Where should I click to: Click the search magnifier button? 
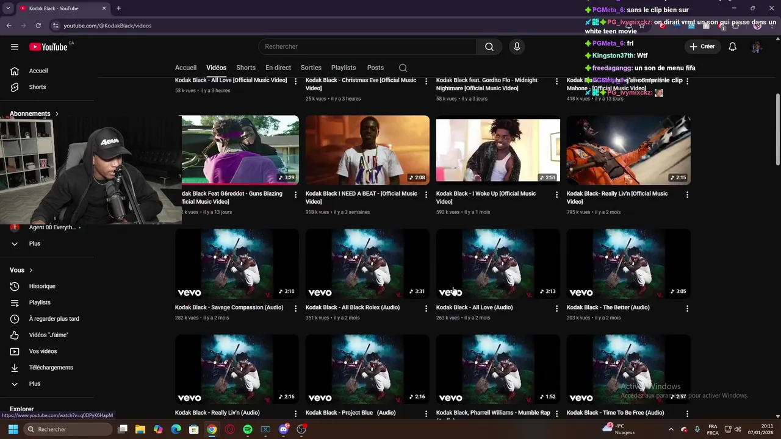pyautogui.click(x=489, y=47)
